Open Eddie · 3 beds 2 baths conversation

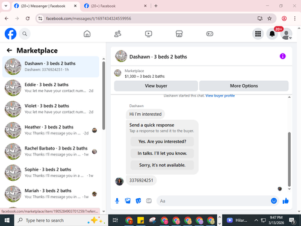[51, 88]
